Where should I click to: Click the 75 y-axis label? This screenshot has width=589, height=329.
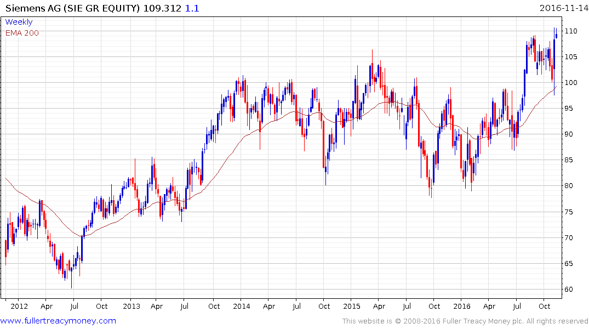[569, 212]
